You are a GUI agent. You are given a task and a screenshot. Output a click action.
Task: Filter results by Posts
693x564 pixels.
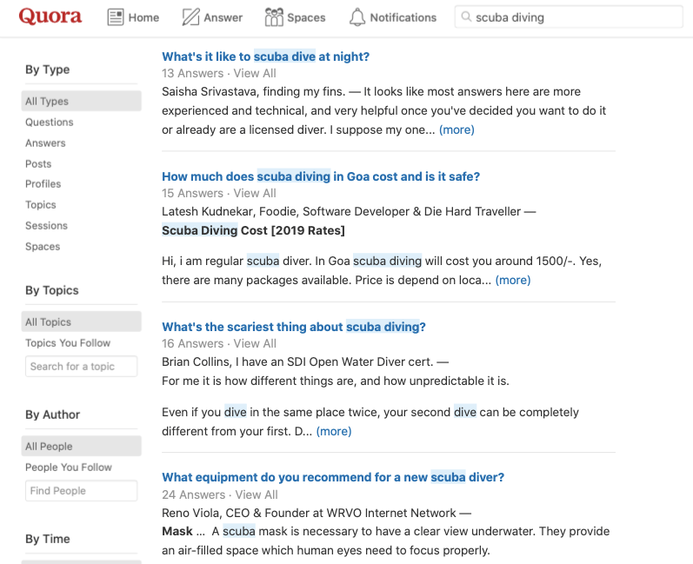(38, 164)
